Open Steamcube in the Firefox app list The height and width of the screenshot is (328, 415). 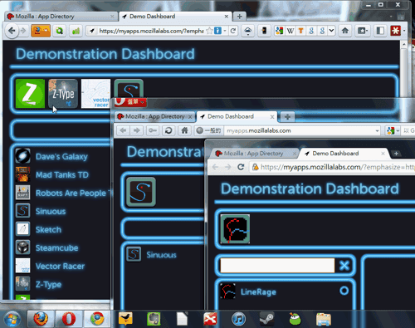(46, 247)
